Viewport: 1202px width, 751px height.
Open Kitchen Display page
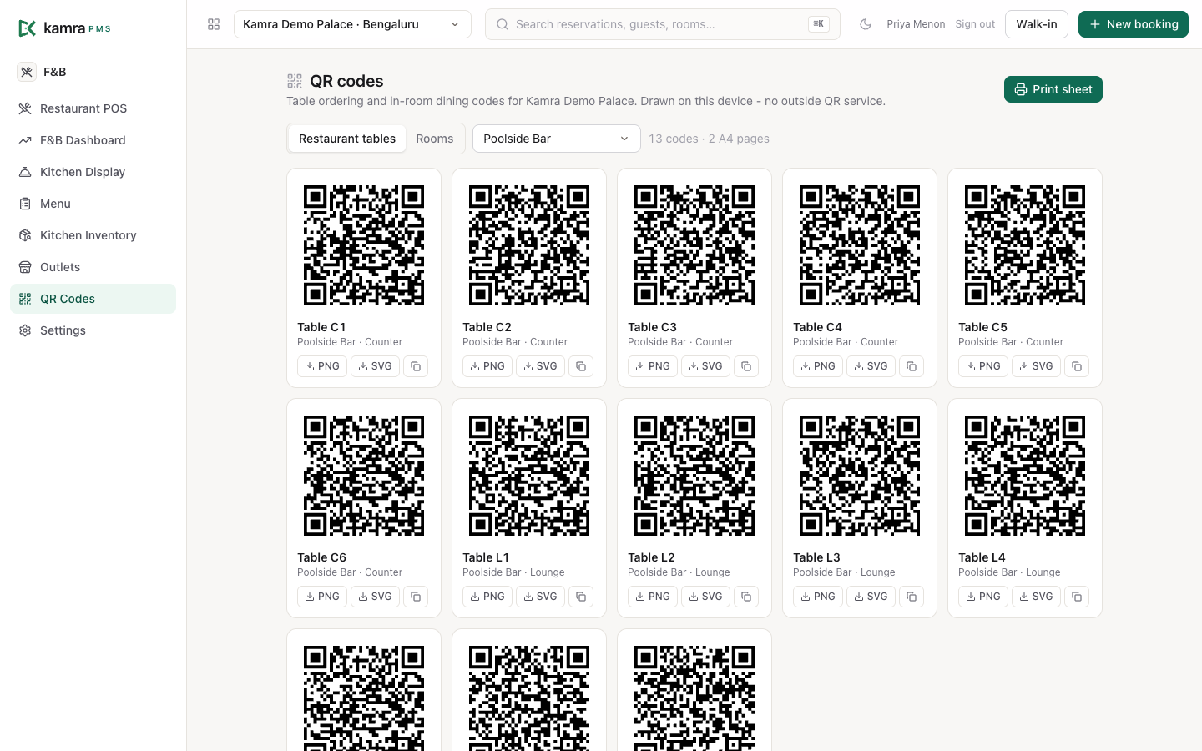pyautogui.click(x=93, y=172)
